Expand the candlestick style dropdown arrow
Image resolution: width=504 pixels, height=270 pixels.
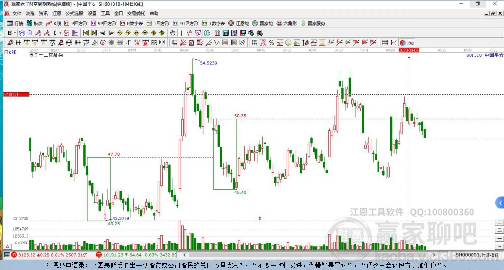pos(60,33)
